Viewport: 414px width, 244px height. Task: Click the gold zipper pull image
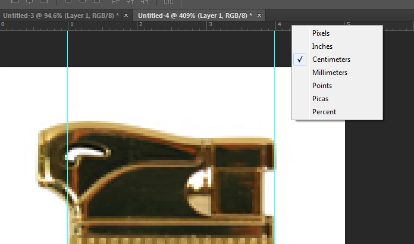155,184
